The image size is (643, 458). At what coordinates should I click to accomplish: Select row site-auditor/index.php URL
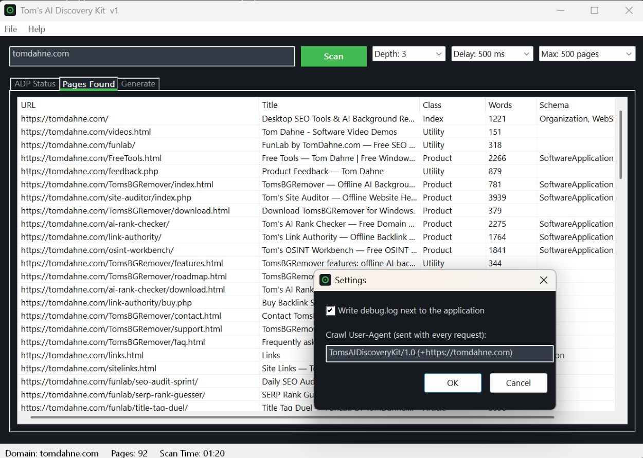click(x=106, y=198)
